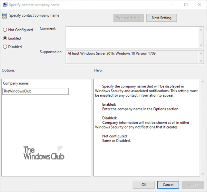Cancel the policy dialog
This screenshot has width=207, height=192.
coord(168,185)
